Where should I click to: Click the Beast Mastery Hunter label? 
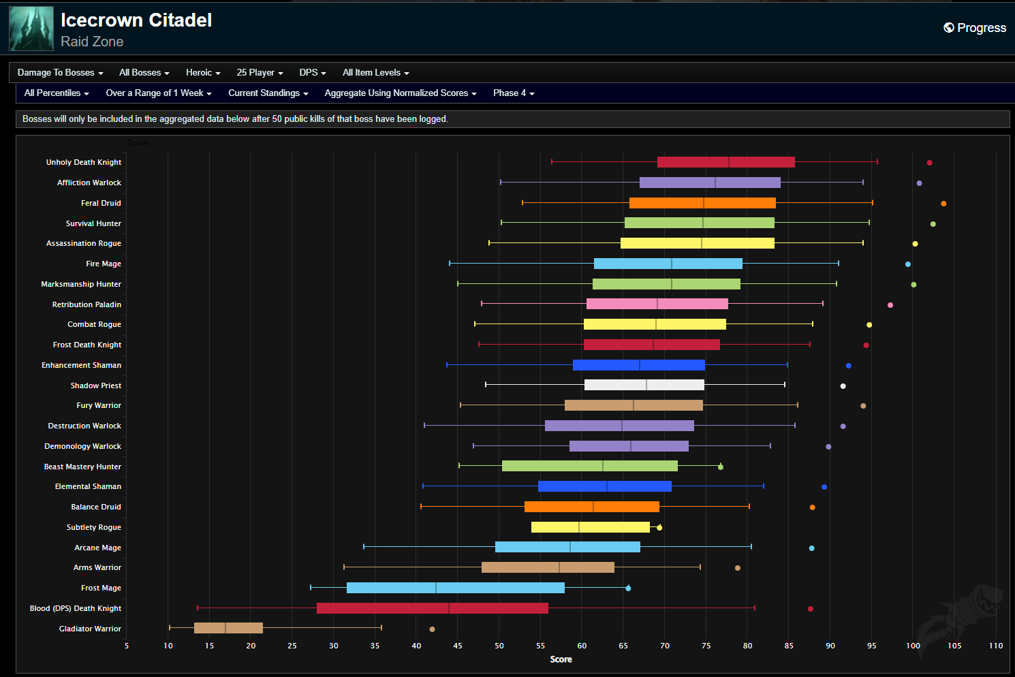pyautogui.click(x=82, y=467)
